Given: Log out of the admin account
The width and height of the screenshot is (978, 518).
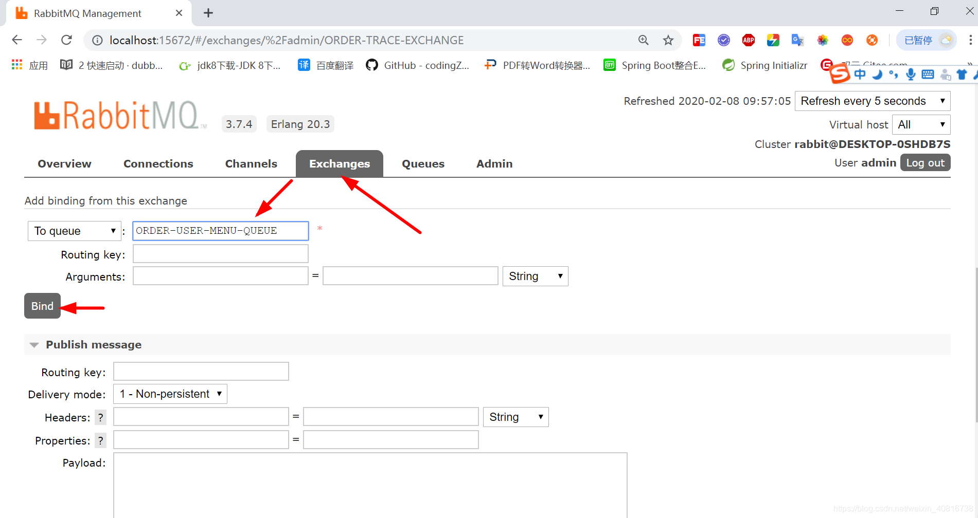Looking at the screenshot, I should [x=925, y=163].
